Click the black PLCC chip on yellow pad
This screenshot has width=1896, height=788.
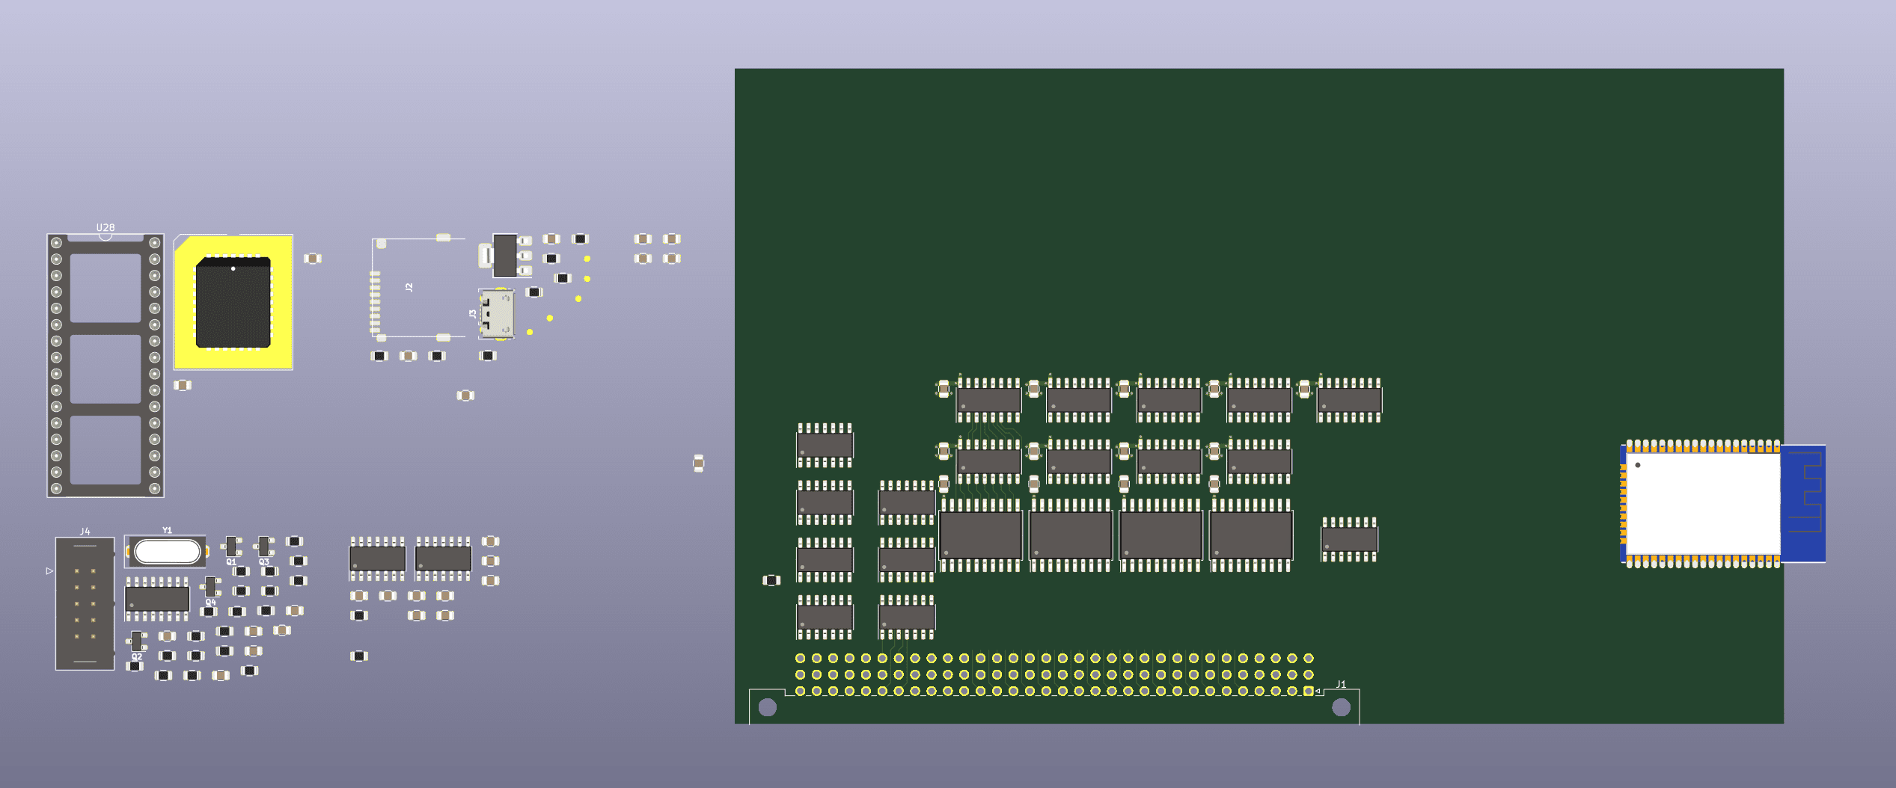[x=233, y=302]
